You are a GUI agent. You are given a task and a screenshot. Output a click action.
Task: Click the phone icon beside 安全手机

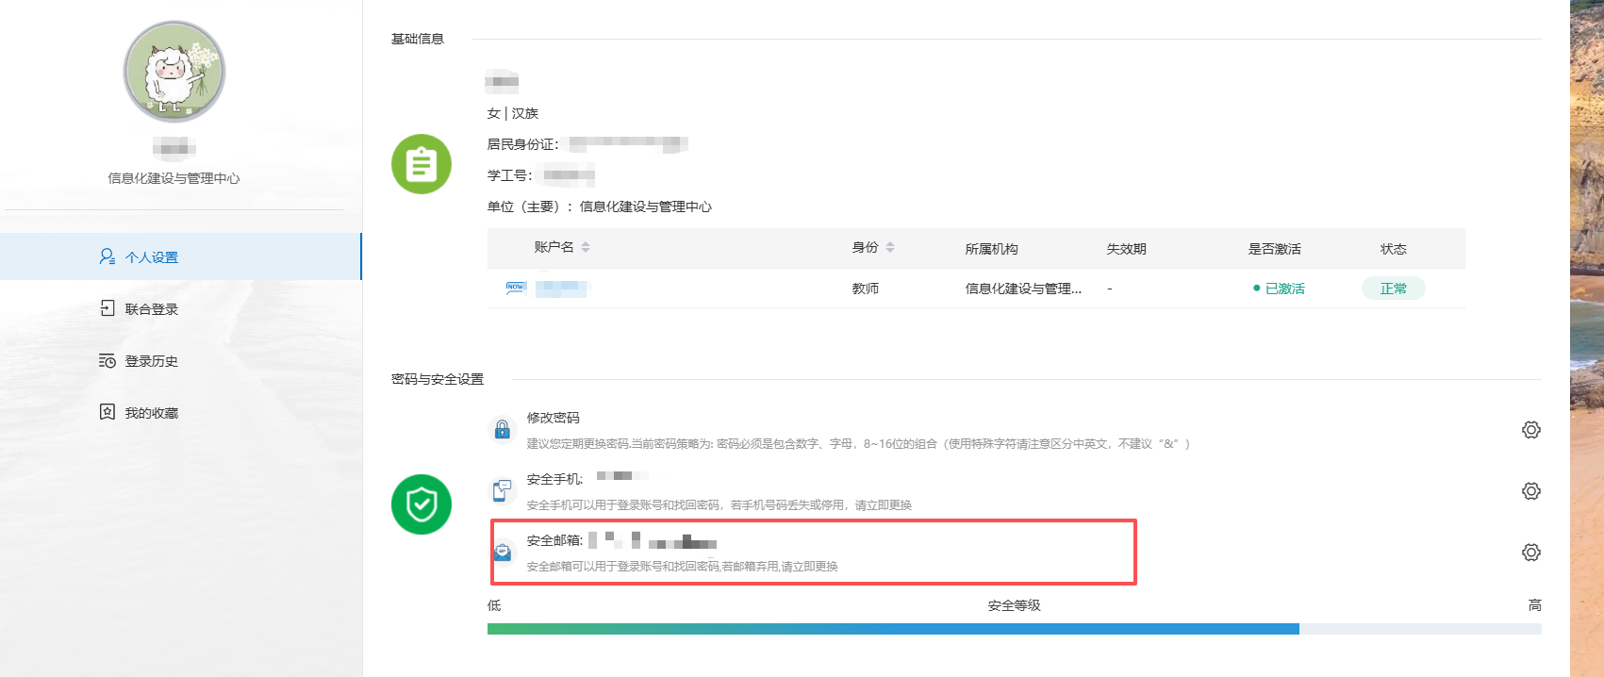[x=503, y=490]
